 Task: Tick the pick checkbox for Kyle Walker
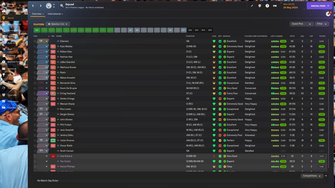point(35,46)
